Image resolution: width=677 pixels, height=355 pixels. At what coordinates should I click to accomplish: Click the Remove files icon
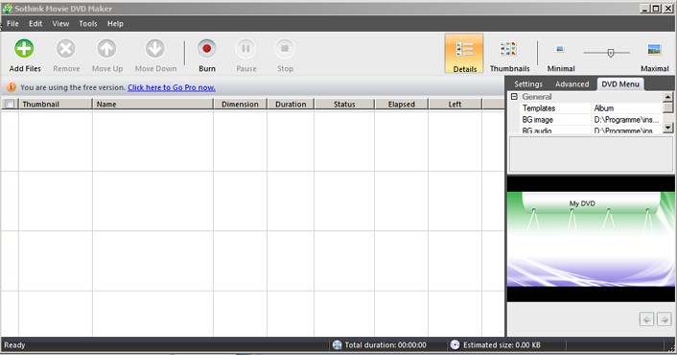(65, 48)
